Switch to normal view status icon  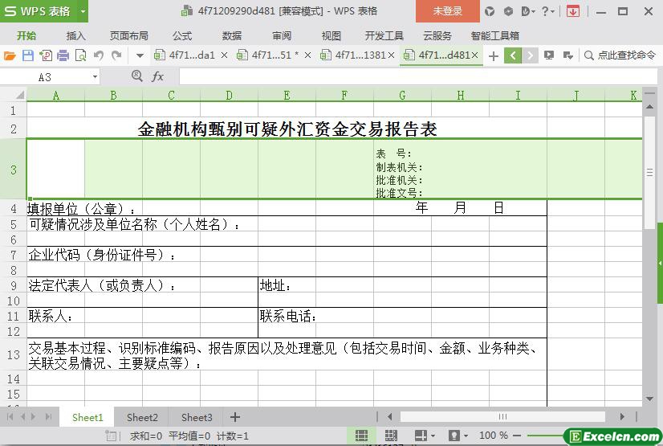tap(361, 435)
